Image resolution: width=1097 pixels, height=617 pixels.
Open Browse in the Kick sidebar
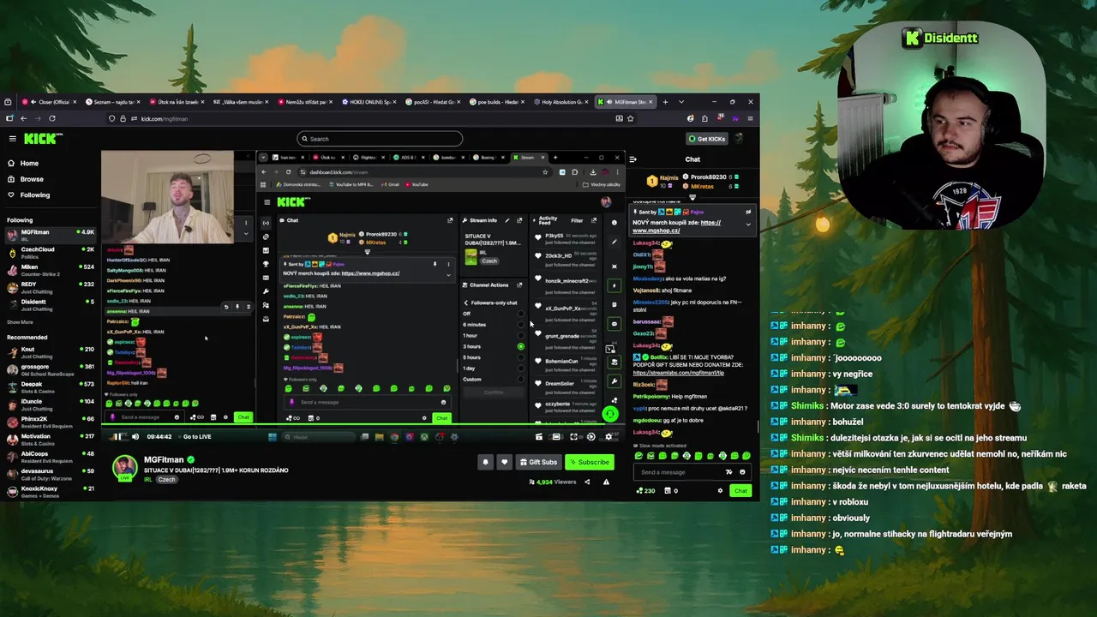tap(26, 179)
